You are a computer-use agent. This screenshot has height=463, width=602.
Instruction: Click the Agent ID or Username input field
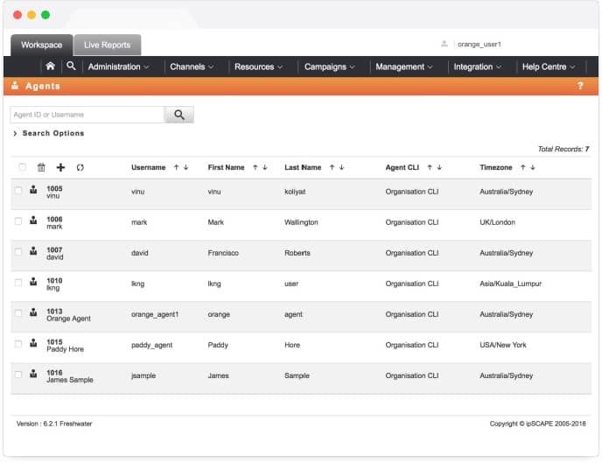87,115
